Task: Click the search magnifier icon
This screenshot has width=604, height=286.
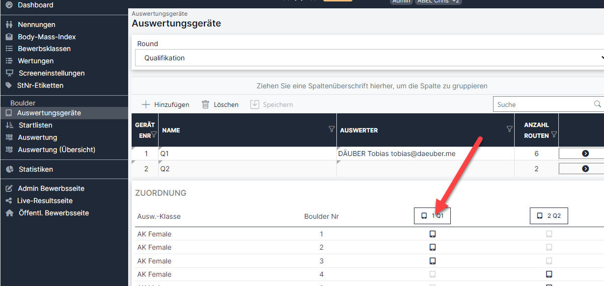Action: (x=597, y=104)
